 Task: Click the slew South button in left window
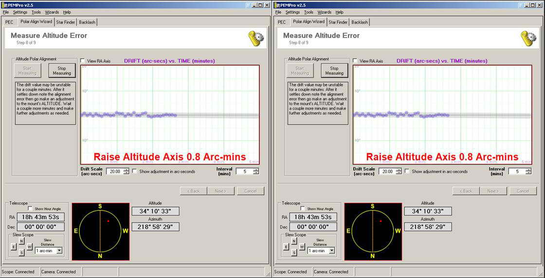[x=21, y=252]
